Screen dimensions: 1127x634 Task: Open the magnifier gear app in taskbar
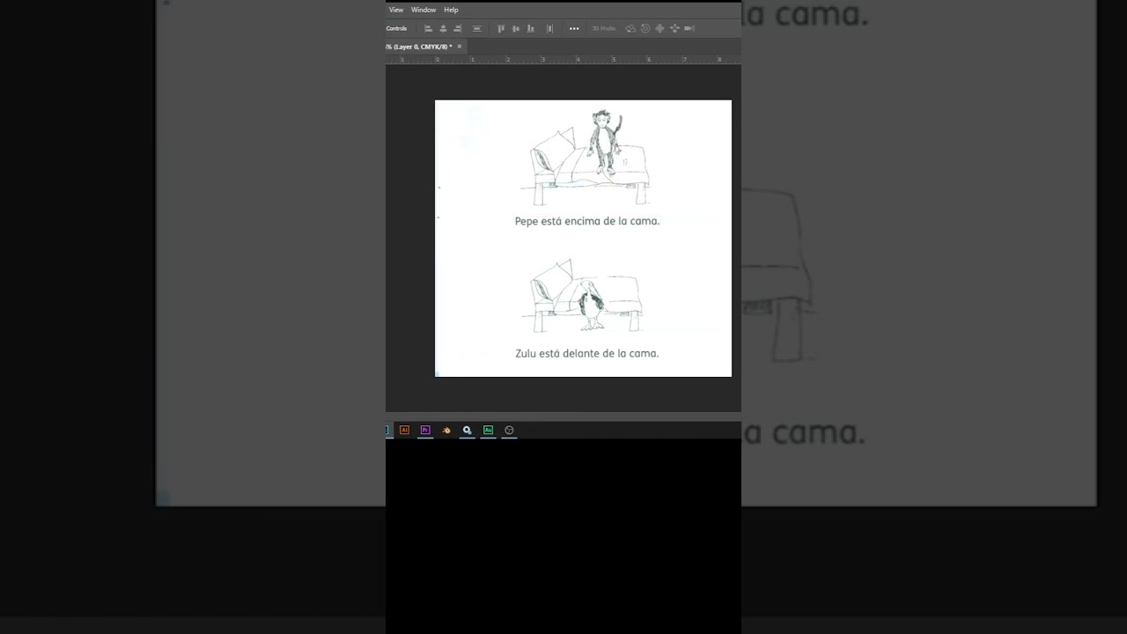pos(467,430)
